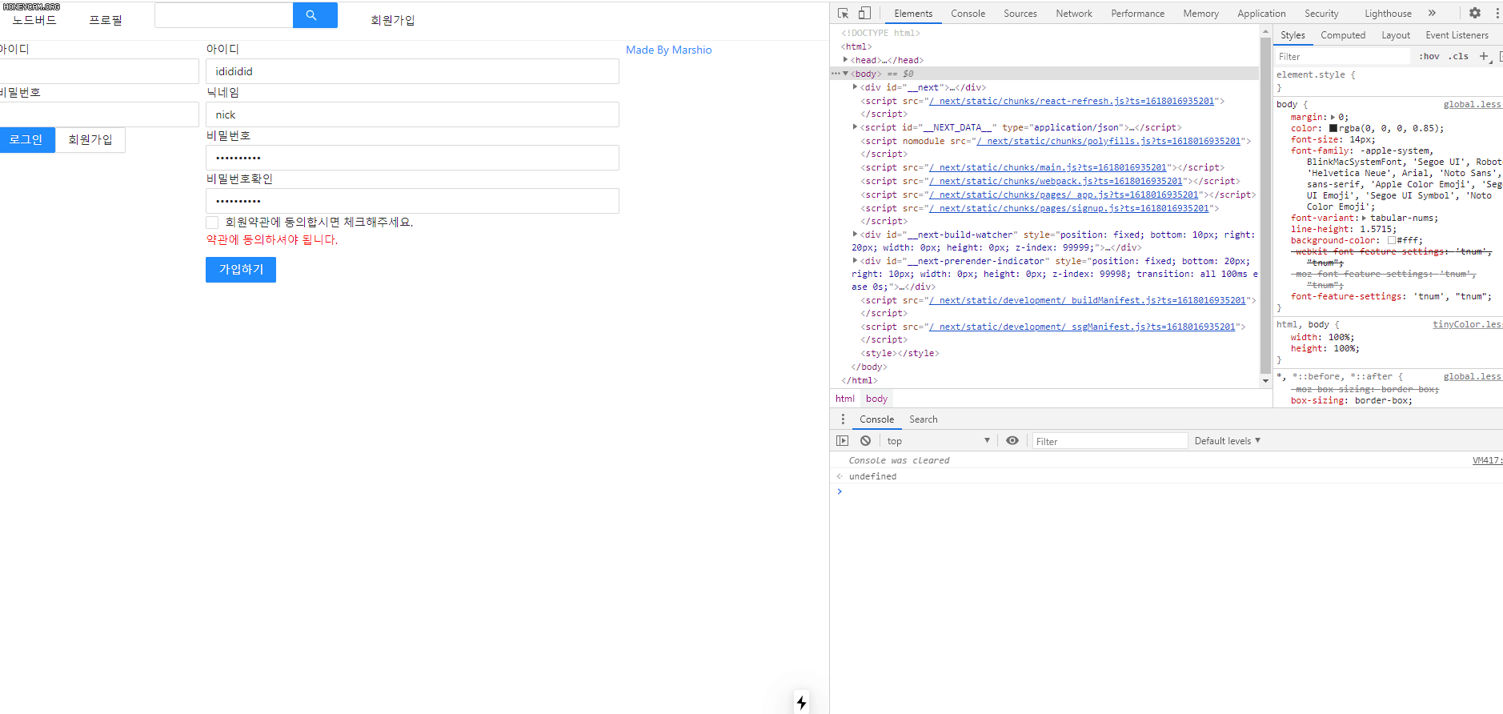
Task: Open the Performance tab
Action: [1137, 14]
